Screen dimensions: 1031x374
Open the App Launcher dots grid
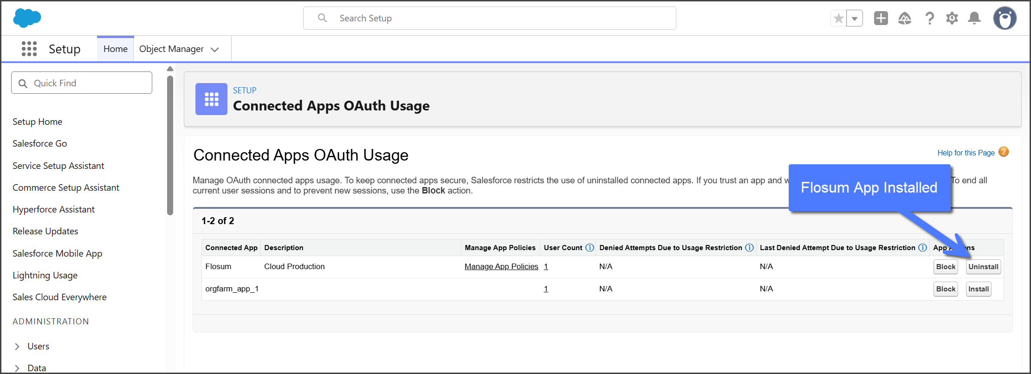(x=29, y=49)
